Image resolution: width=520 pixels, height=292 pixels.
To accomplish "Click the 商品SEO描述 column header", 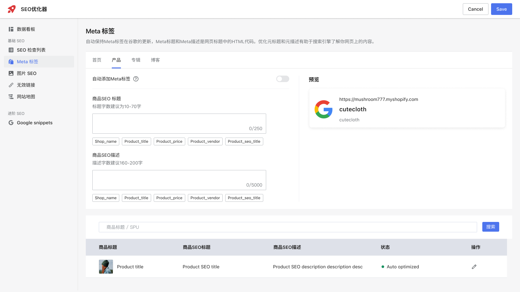I will pos(287,247).
